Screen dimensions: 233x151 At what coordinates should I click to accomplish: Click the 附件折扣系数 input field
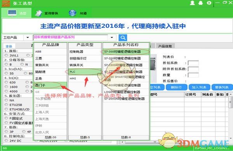coord(193,69)
